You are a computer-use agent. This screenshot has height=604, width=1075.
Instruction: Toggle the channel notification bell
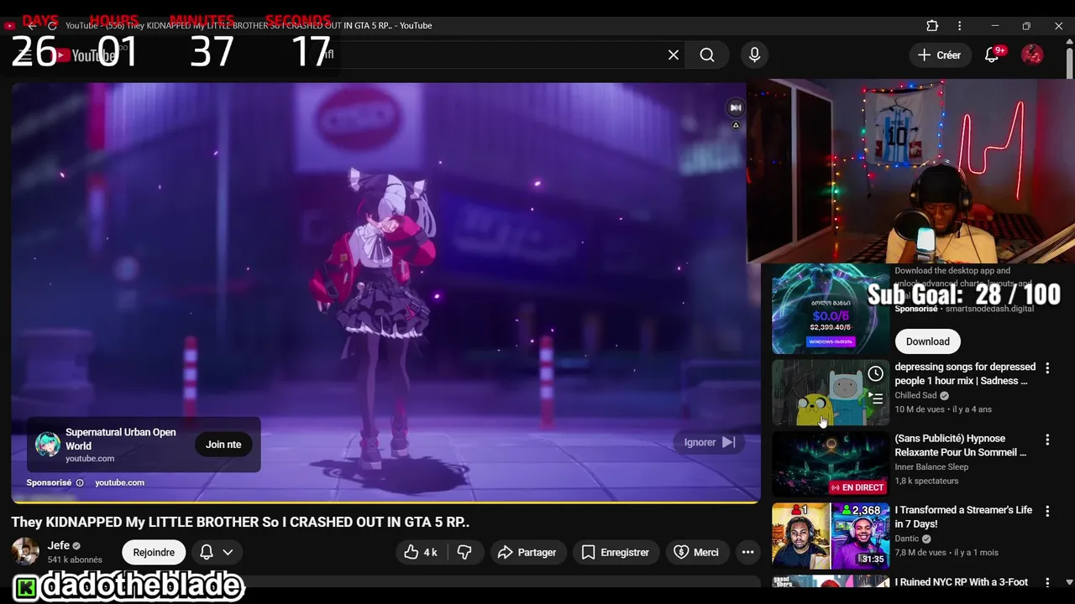[207, 552]
